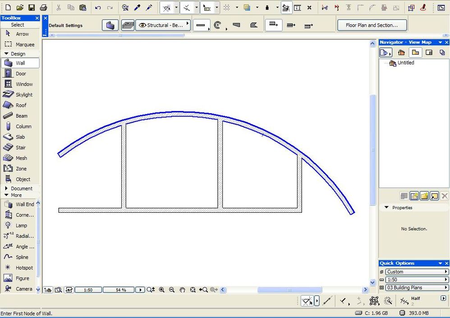Click the 54 % zoom value button

coord(119,290)
